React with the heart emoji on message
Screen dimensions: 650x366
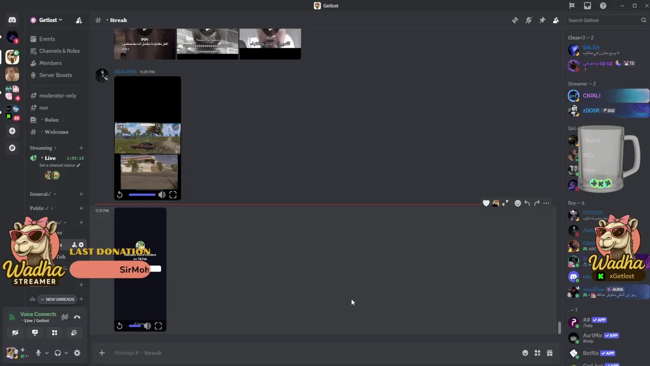coord(486,203)
